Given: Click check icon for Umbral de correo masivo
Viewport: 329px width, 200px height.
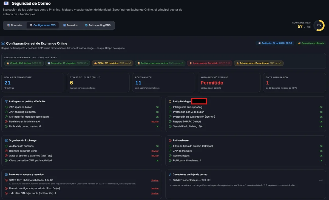Looking at the screenshot, I should [6, 126].
